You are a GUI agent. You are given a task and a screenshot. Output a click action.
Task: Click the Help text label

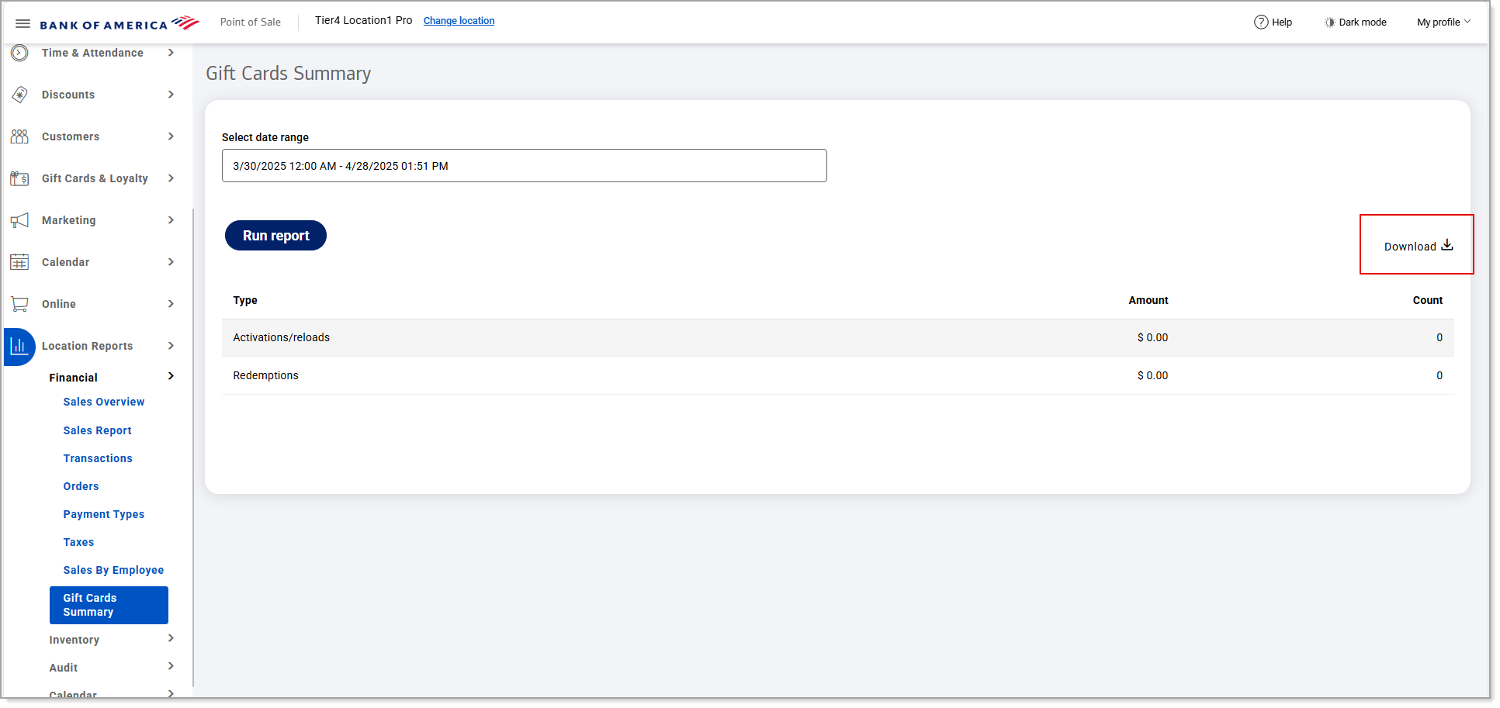[1282, 22]
